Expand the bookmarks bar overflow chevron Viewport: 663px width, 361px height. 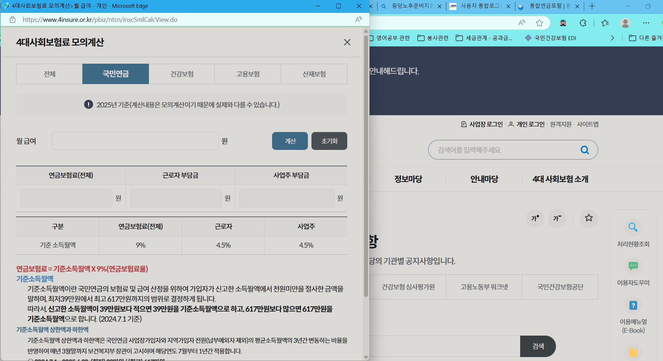613,38
